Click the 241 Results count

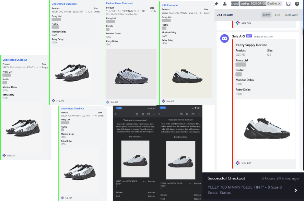(225, 15)
